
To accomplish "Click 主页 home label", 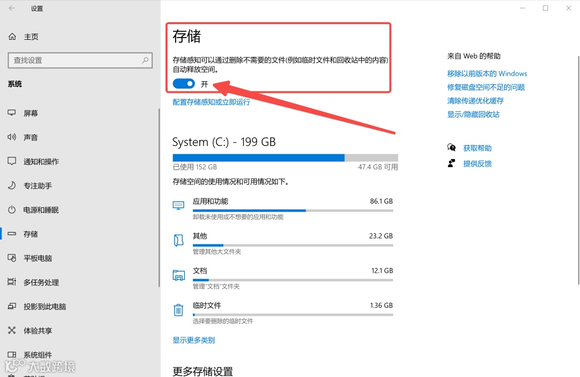I will pyautogui.click(x=31, y=37).
